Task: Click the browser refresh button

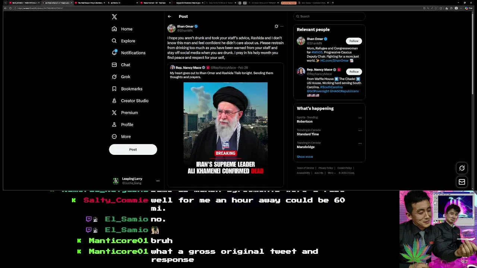Action: coord(10,8)
